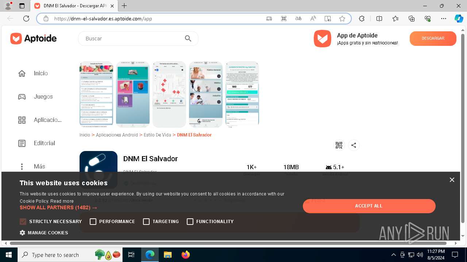Open the map screenshot thumbnail
This screenshot has height=262, width=467.
169,94
